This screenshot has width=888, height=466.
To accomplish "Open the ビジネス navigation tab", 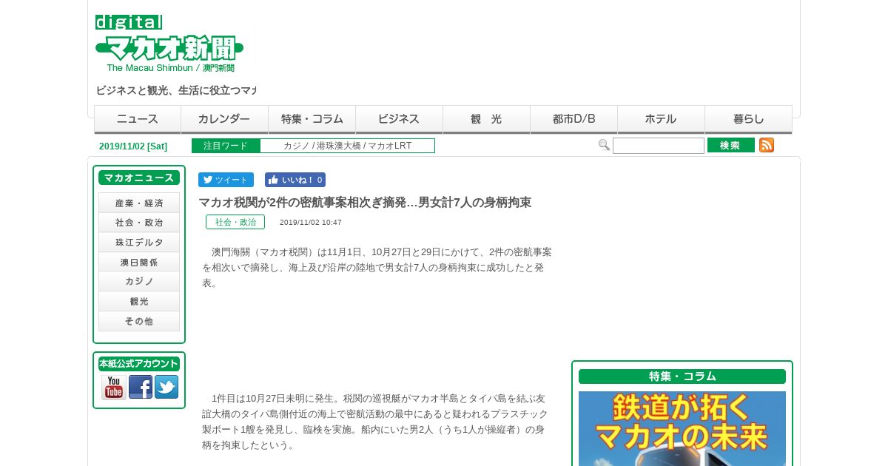I will (400, 119).
